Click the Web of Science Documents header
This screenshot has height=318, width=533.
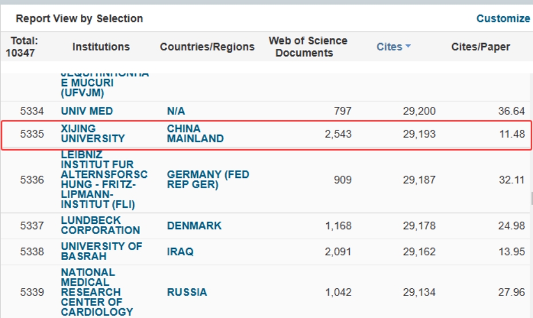(308, 47)
